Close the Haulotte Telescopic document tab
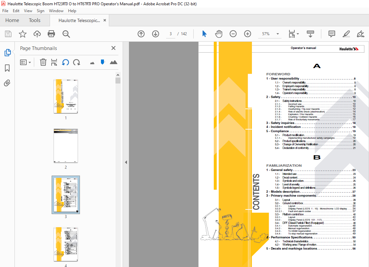 105,20
